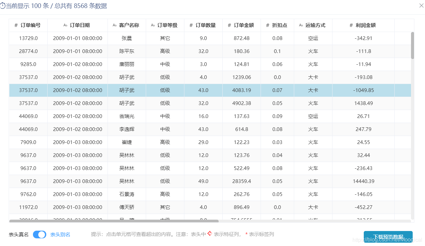Click customer name cell 唐丽丽
425x246 pixels.
click(127, 64)
